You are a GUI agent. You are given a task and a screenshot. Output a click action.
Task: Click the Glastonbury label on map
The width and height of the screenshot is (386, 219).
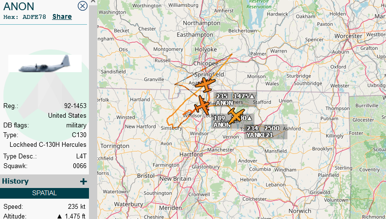coord(206,167)
